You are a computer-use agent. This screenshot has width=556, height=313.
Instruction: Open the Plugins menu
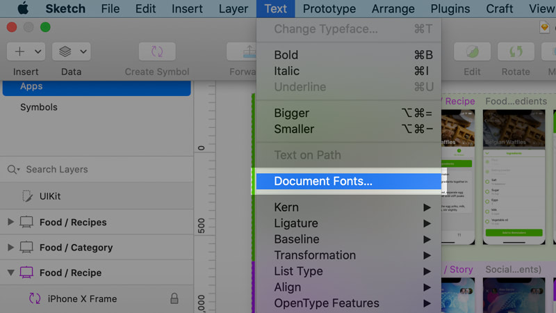450,8
